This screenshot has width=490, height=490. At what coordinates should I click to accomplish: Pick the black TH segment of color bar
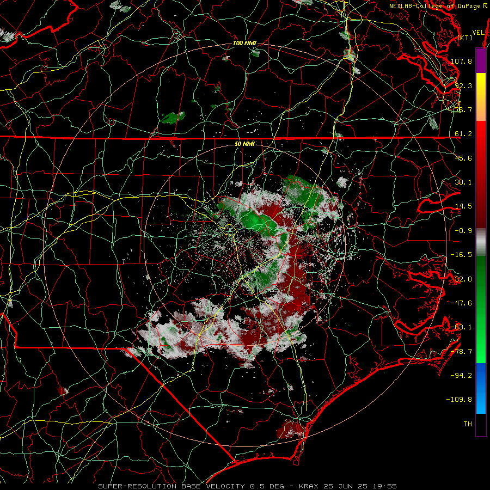pos(481,424)
